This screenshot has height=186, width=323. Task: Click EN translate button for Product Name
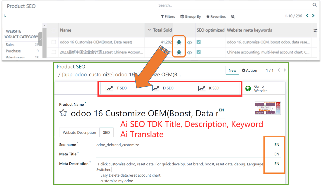coord(222,110)
